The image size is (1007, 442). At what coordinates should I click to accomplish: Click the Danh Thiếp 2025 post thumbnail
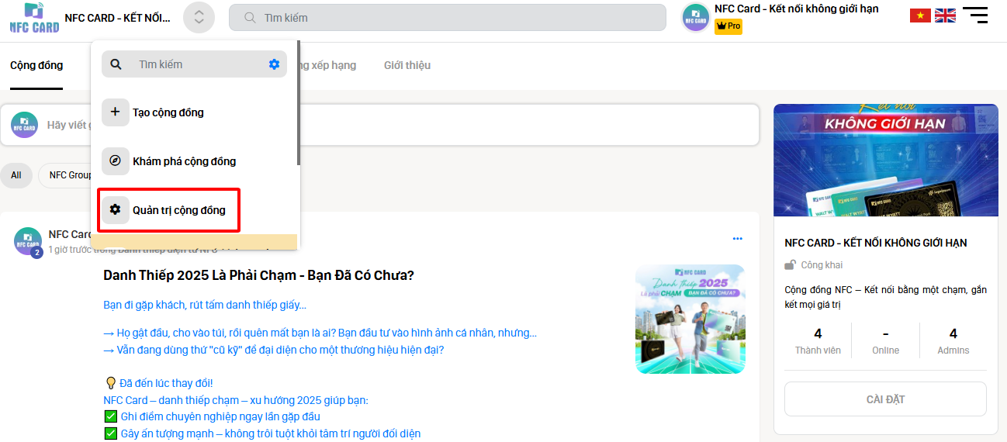coord(690,319)
